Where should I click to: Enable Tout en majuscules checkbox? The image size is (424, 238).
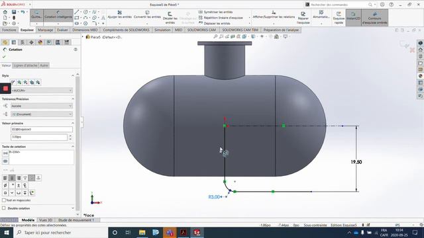(x=4, y=200)
